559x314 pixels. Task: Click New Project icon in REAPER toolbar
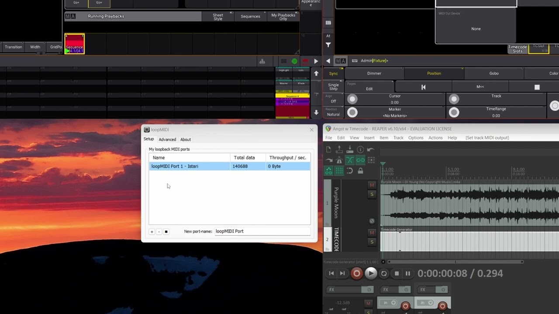click(x=329, y=150)
